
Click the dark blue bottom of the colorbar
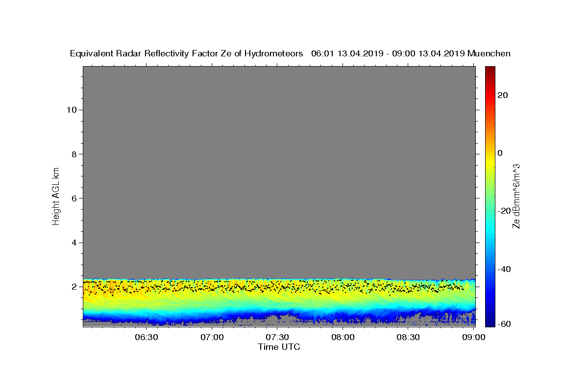point(490,318)
